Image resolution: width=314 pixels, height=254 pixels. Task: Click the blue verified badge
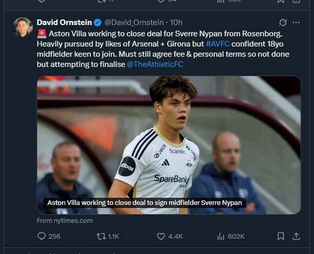98,22
